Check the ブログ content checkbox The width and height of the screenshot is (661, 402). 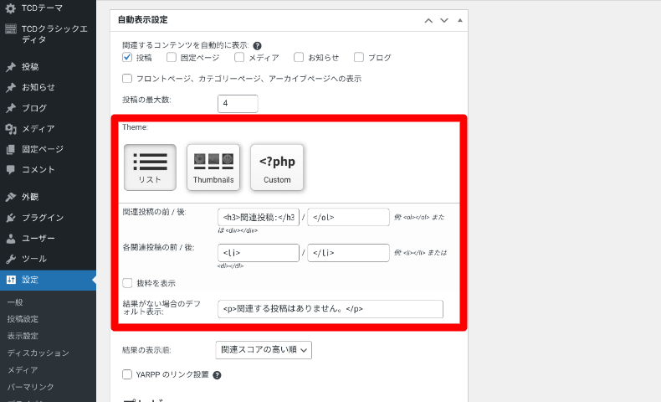click(359, 57)
